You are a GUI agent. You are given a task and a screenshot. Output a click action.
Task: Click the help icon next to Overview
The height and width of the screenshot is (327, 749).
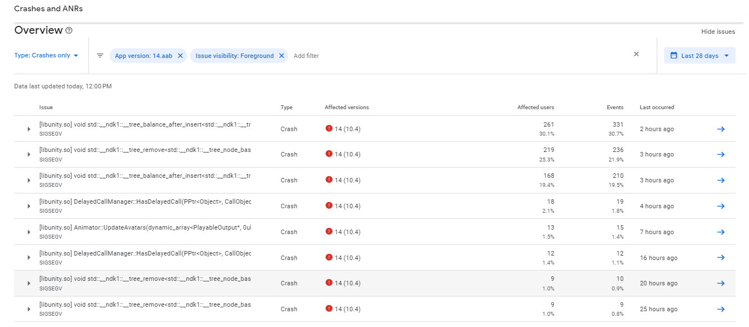pos(68,30)
